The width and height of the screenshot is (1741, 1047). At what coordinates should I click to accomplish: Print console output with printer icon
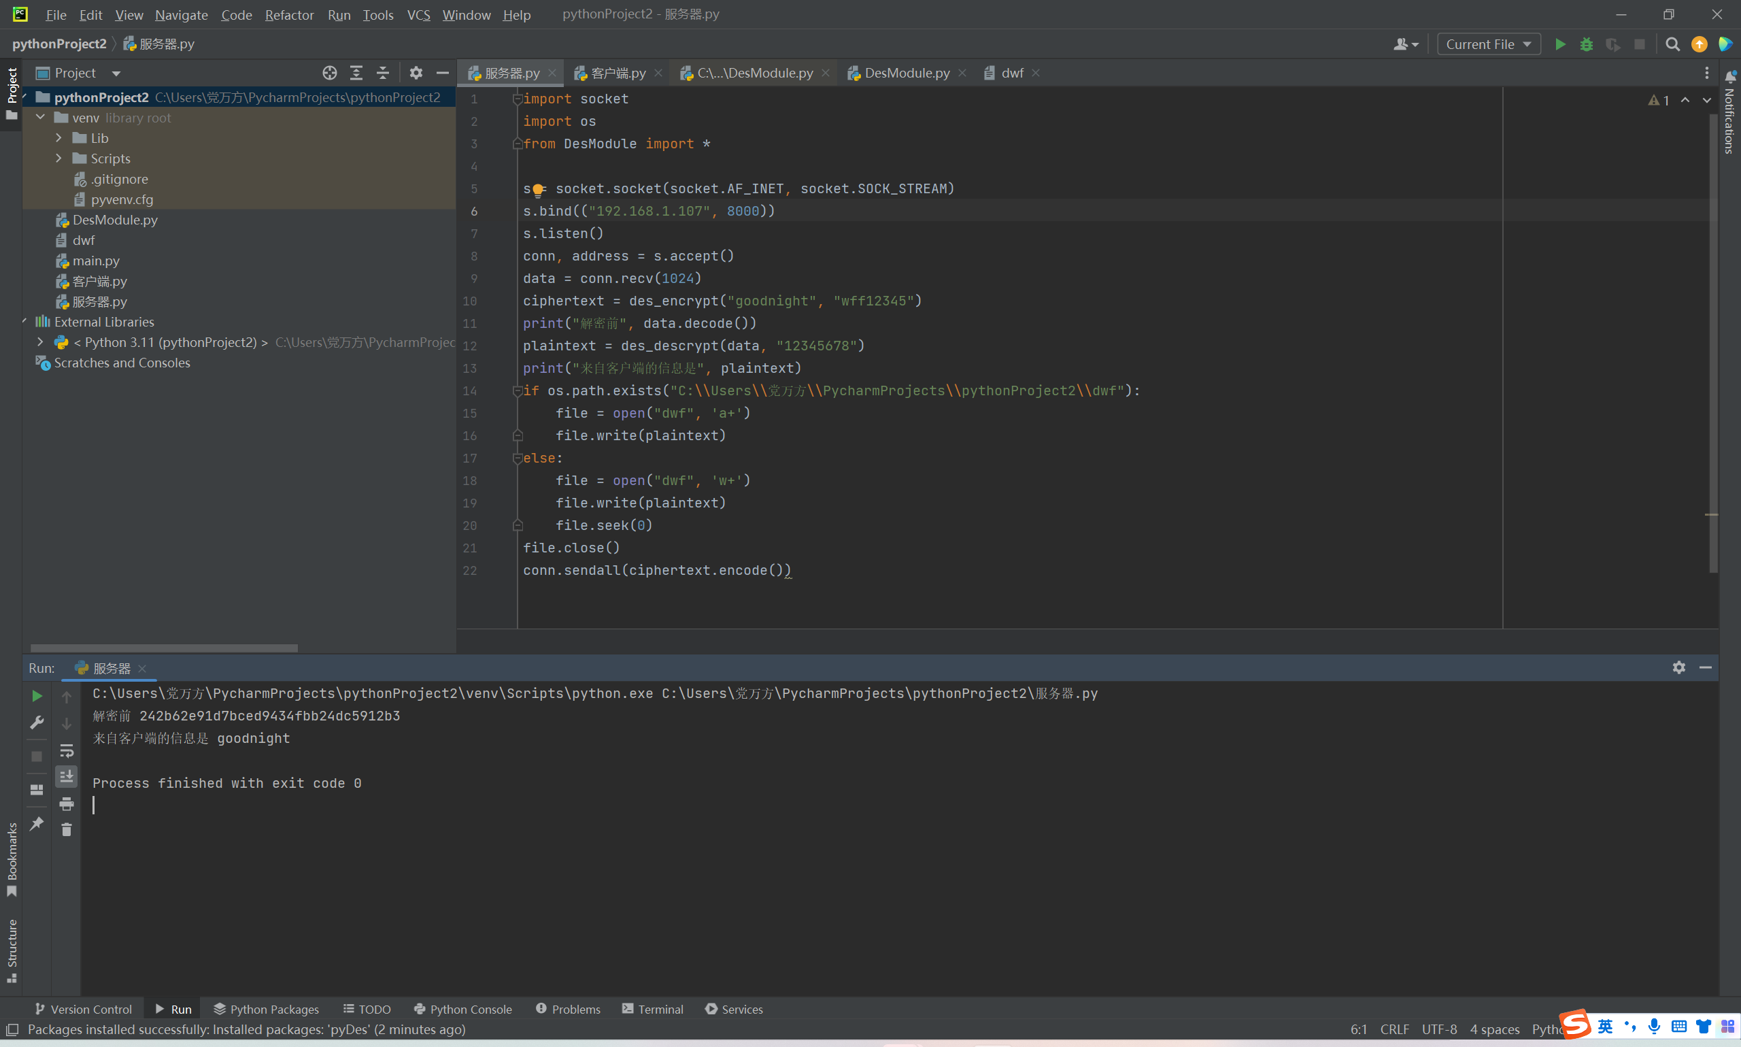click(x=66, y=803)
